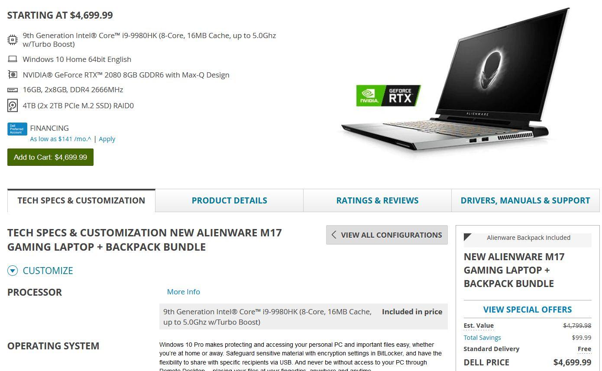Open processor More Info link

coord(184,292)
